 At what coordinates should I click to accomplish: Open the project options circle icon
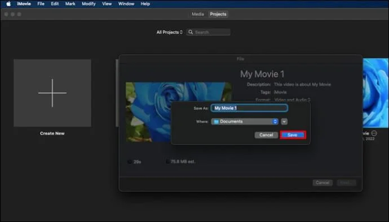point(374,134)
